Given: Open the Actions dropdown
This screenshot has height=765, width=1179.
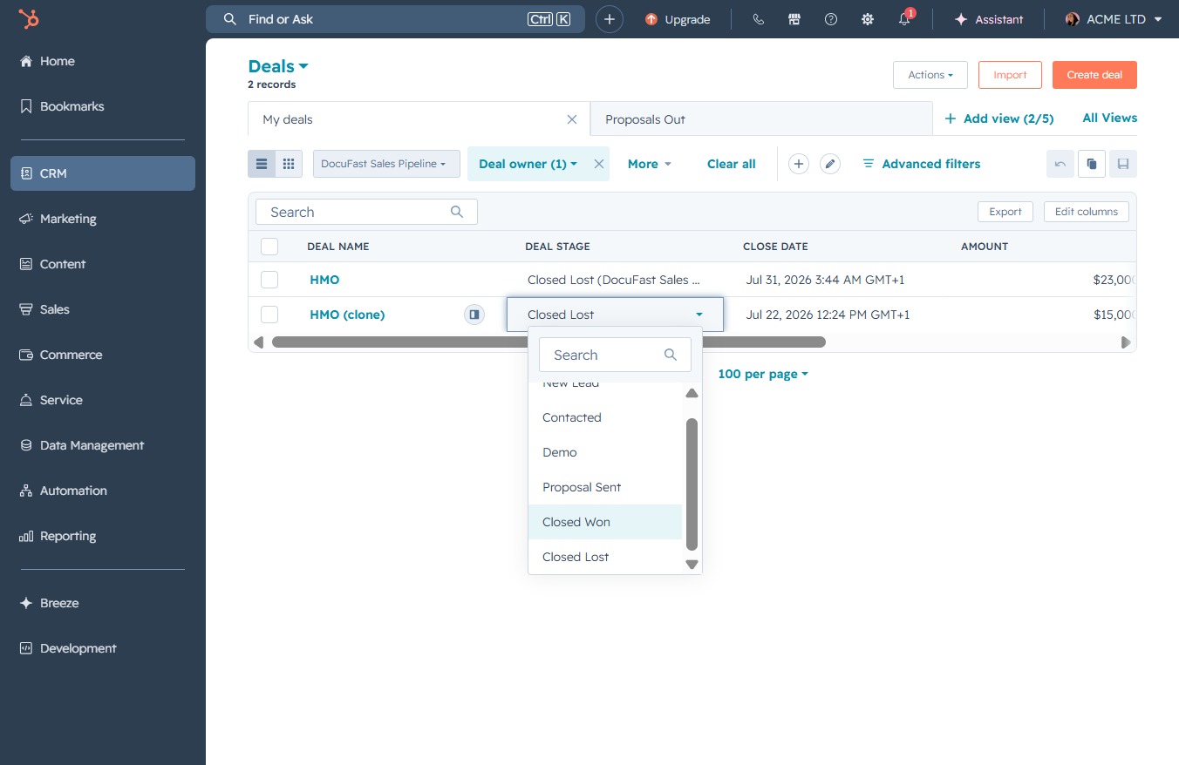Looking at the screenshot, I should 930,75.
